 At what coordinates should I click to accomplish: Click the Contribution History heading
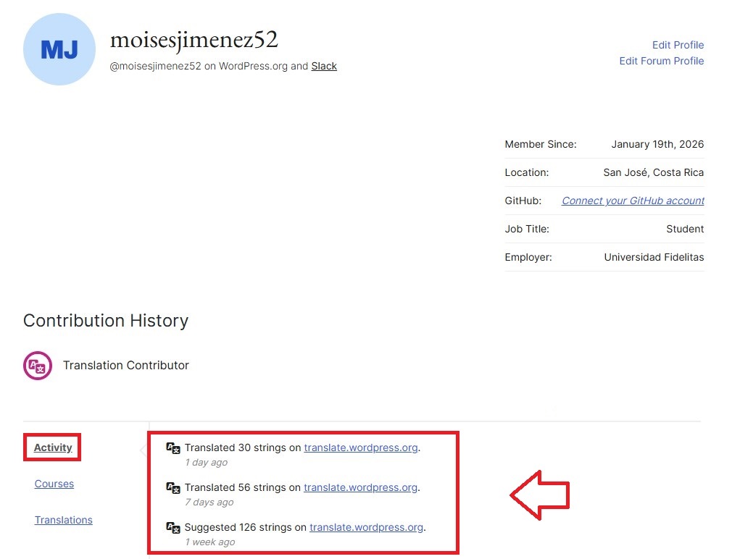[106, 321]
